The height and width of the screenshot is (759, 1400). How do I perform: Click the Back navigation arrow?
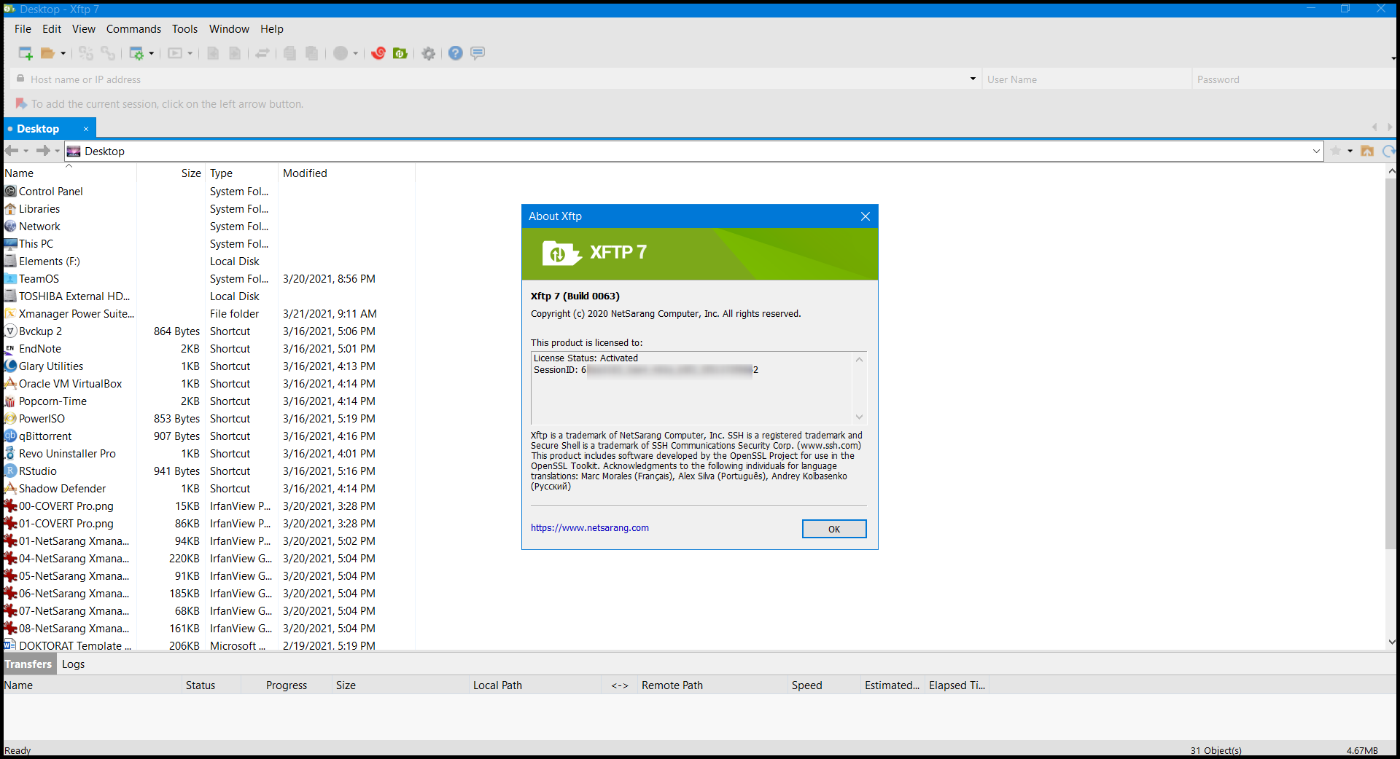pos(12,151)
